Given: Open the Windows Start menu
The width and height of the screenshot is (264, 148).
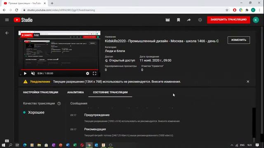Looking at the screenshot, I should (x=3, y=145).
